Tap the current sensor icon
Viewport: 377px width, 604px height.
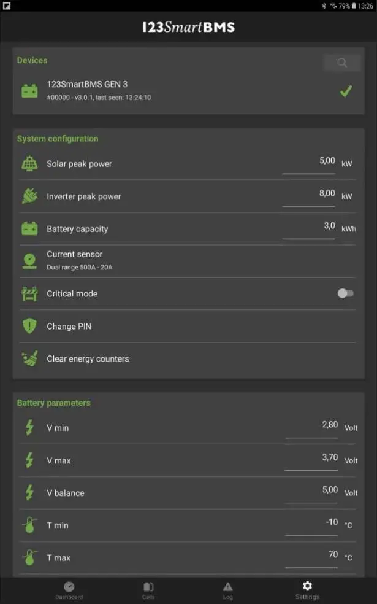29,260
